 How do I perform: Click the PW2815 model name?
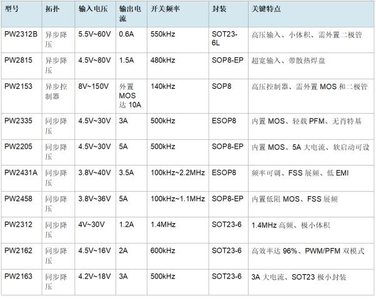coord(18,60)
